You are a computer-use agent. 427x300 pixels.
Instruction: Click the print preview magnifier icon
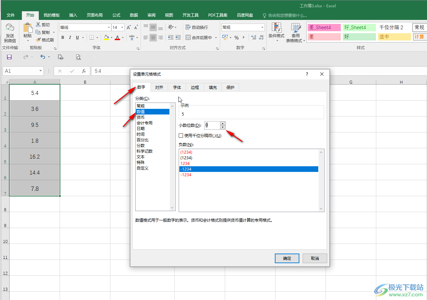tap(78, 57)
